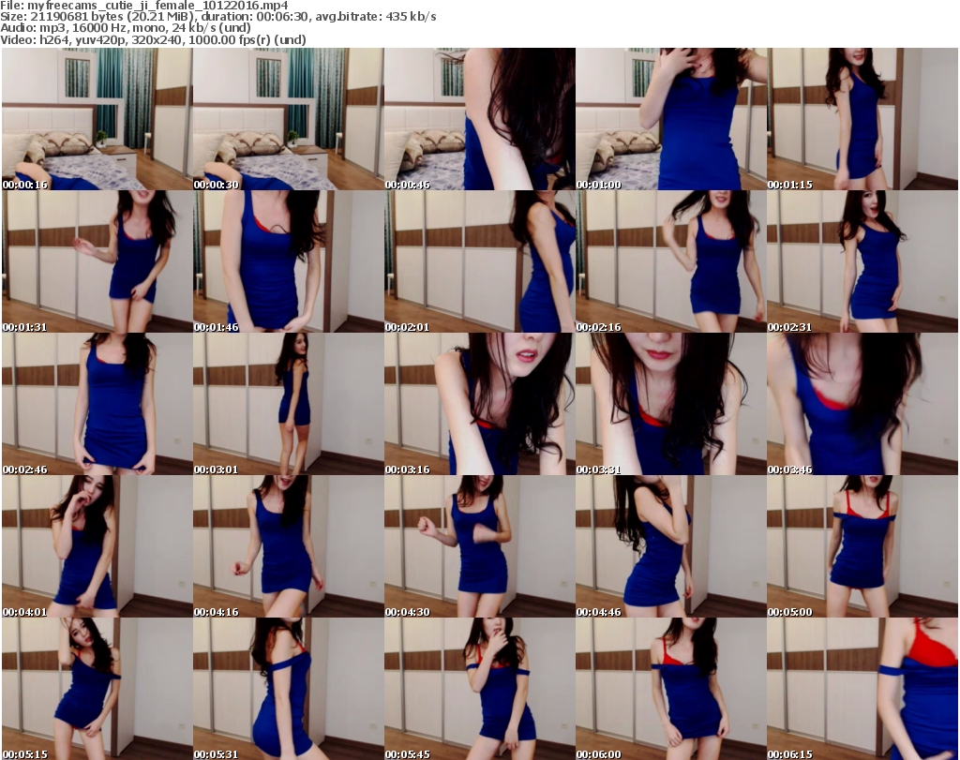Open the thumbnail labeled 00:01:00
This screenshot has width=960, height=760.
pyautogui.click(x=670, y=119)
